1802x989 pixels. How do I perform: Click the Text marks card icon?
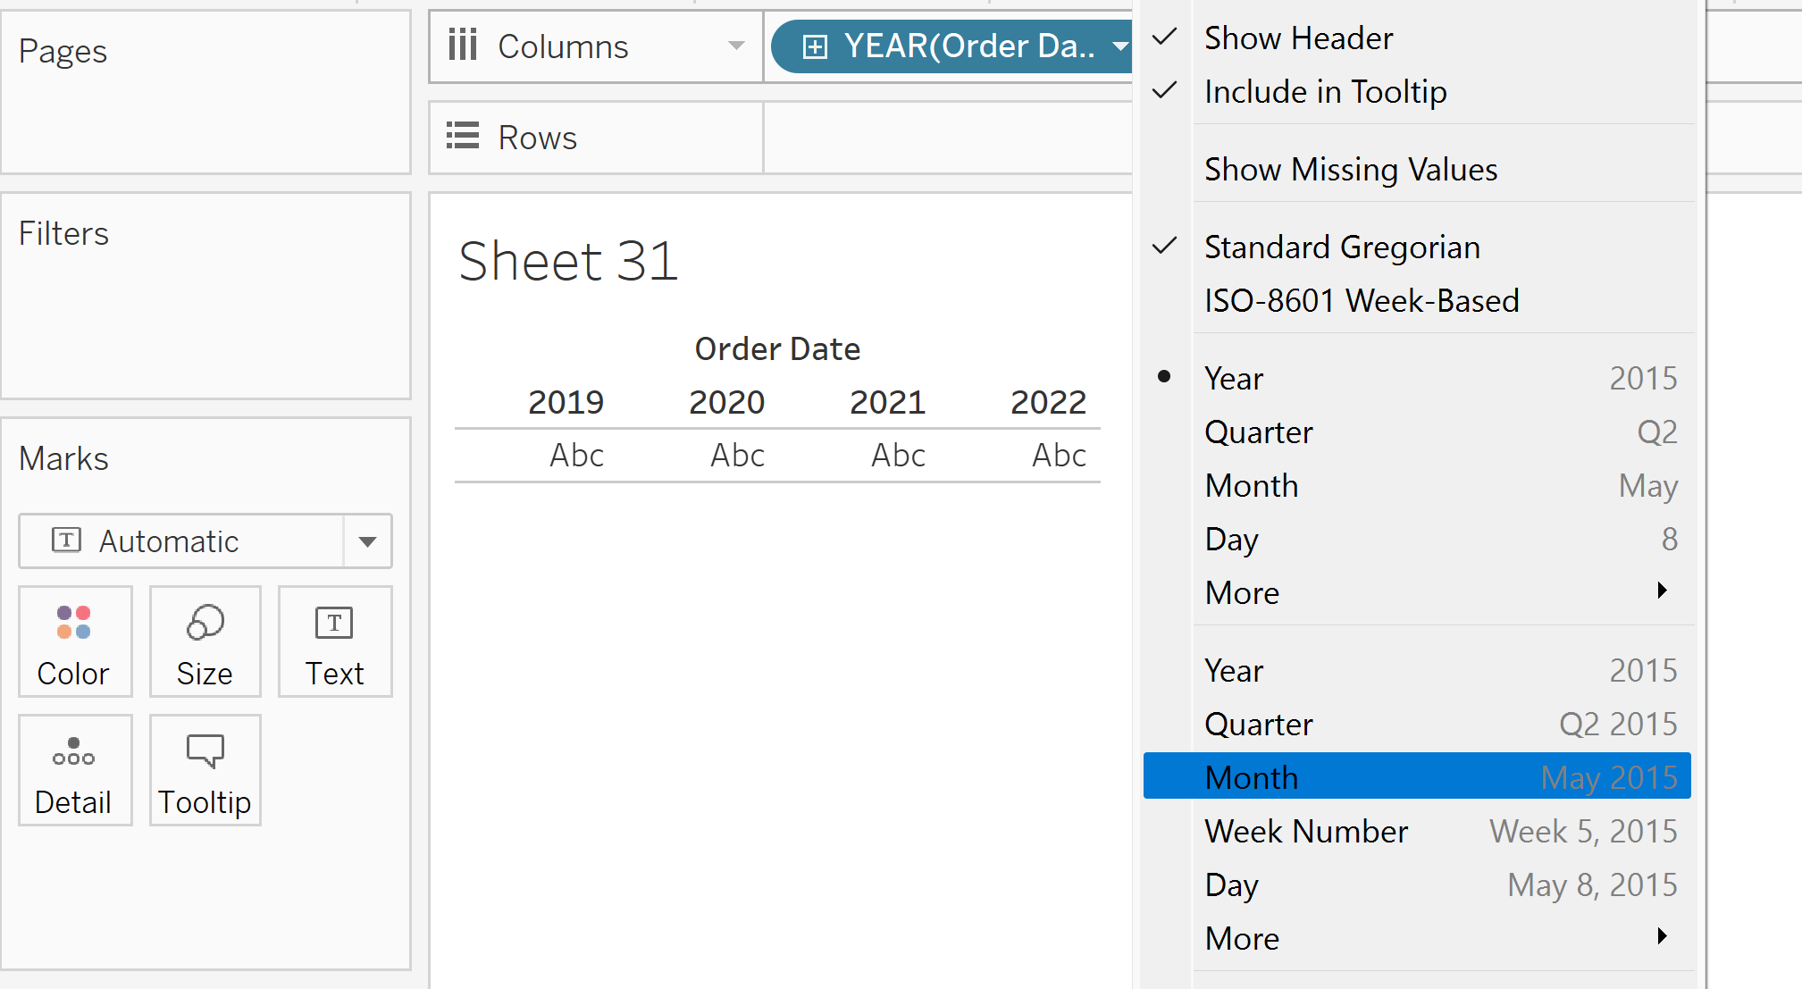tap(334, 623)
